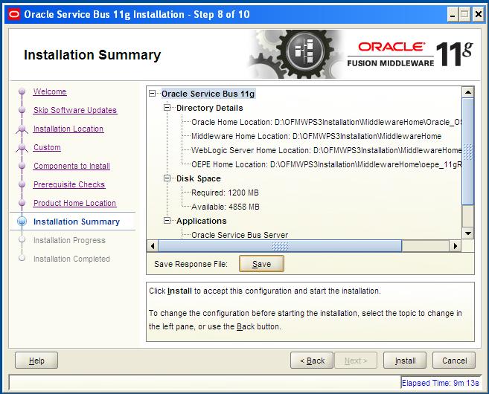489x394 pixels.
Task: Go to the Welcome step link
Action: (x=50, y=91)
